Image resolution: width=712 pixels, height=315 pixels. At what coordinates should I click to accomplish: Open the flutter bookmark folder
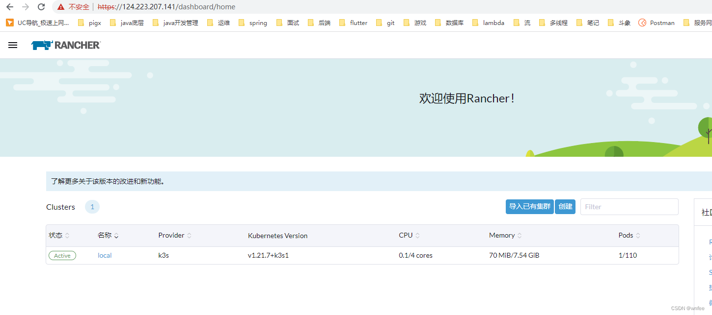coord(353,23)
